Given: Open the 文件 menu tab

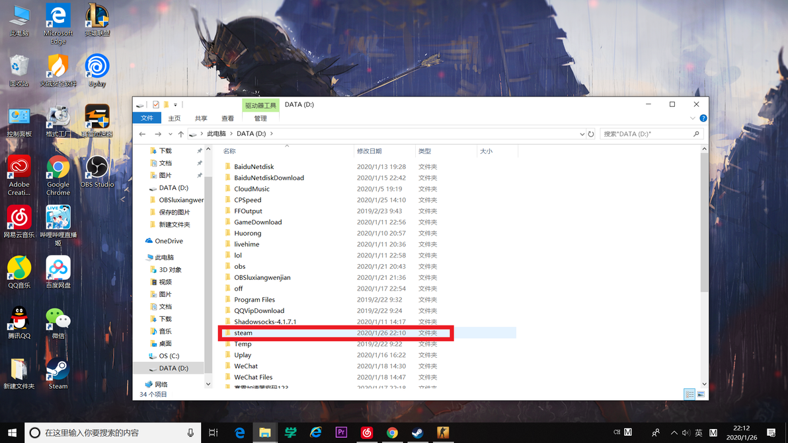Looking at the screenshot, I should point(147,118).
